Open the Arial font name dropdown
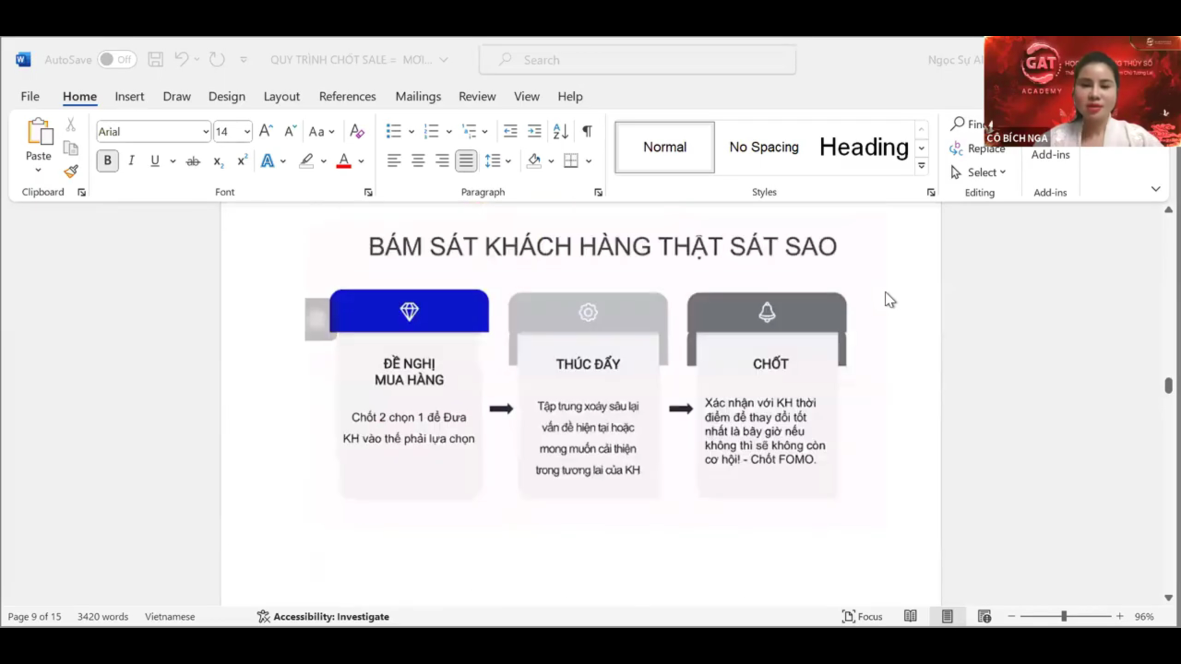 click(205, 132)
